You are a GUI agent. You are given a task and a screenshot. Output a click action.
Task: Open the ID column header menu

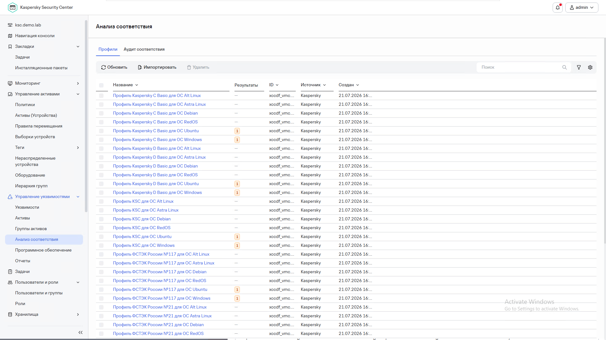pos(274,85)
